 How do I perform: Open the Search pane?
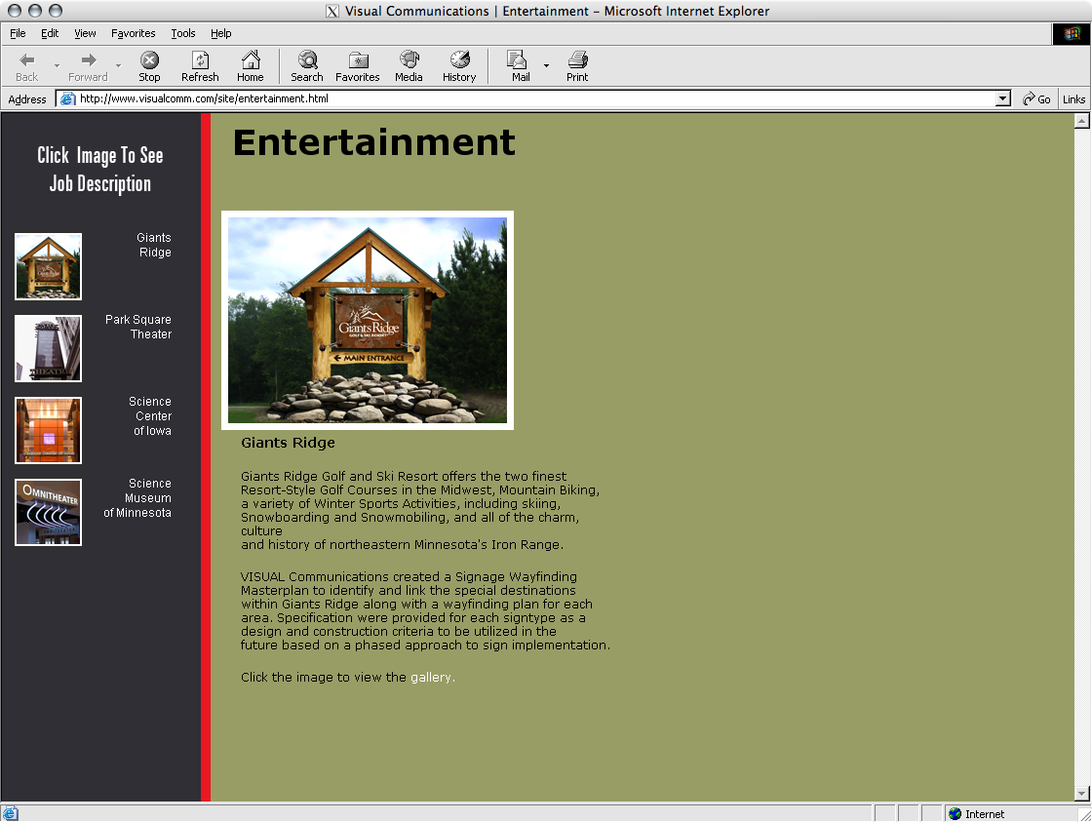click(306, 66)
